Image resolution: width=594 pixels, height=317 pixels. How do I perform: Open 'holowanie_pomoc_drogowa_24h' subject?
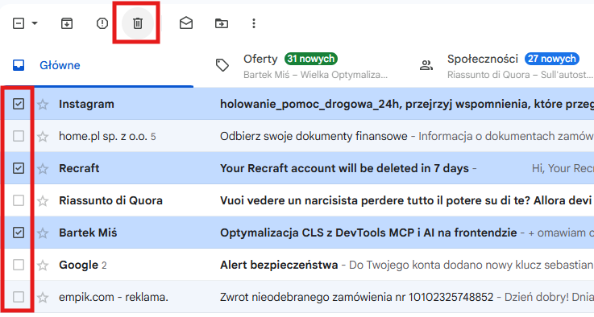[407, 104]
